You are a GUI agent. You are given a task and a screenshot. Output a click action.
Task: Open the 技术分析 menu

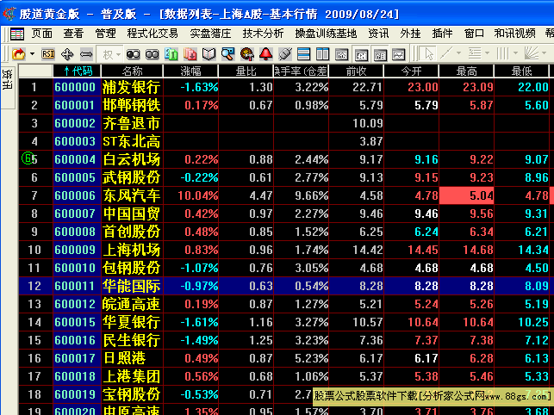pyautogui.click(x=263, y=34)
